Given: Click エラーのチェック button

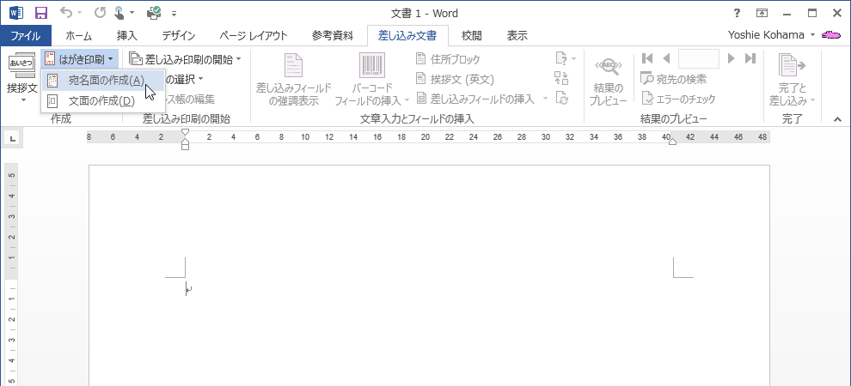Looking at the screenshot, I should pyautogui.click(x=678, y=99).
